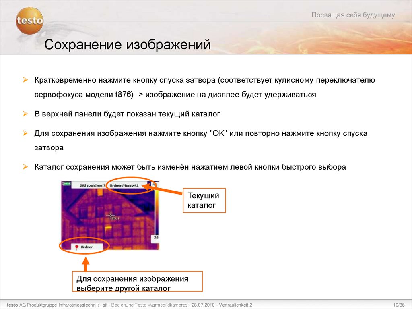412x309 pixels.
Task: Click the page number 10/36 in the footer
Action: click(x=399, y=305)
